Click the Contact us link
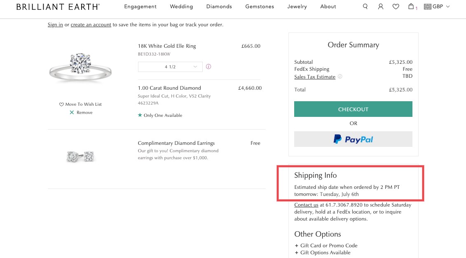This screenshot has width=466, height=258. tap(306, 205)
